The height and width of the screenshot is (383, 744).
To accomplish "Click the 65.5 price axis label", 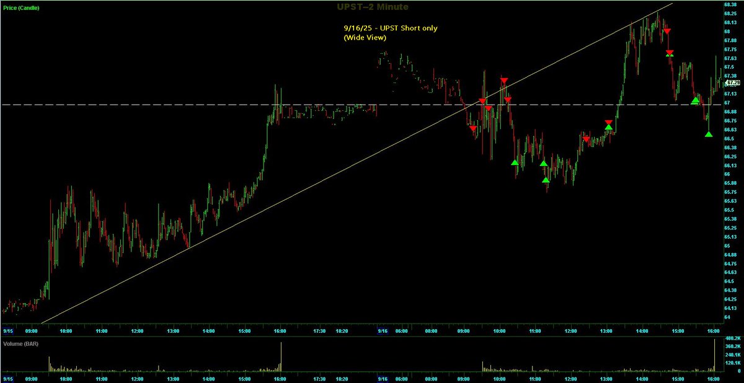I will 728,210.
